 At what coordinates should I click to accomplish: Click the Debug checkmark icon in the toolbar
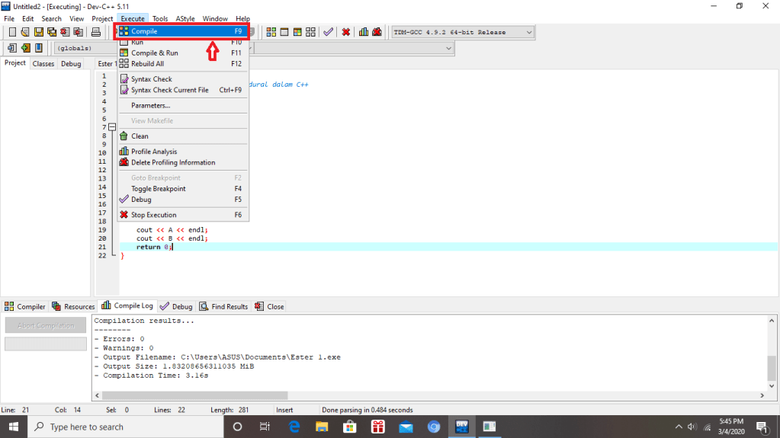click(328, 32)
